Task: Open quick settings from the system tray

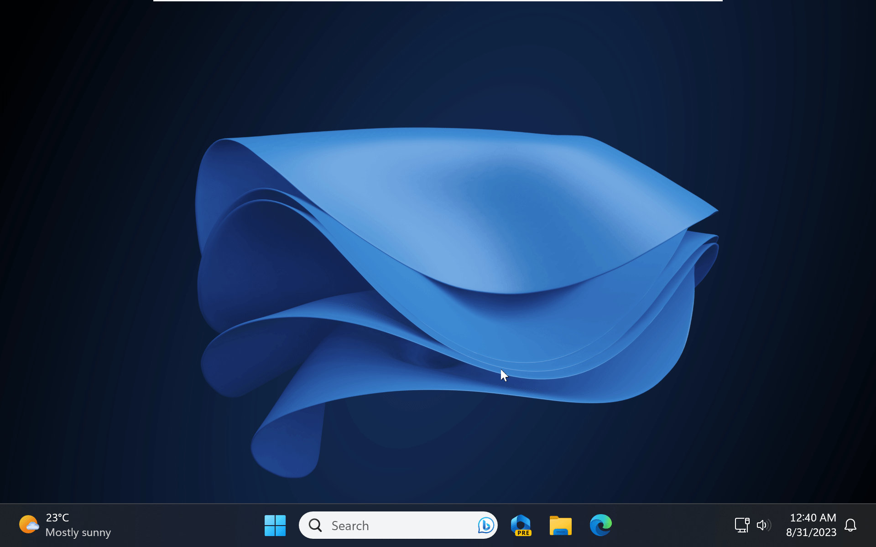Action: 753,525
